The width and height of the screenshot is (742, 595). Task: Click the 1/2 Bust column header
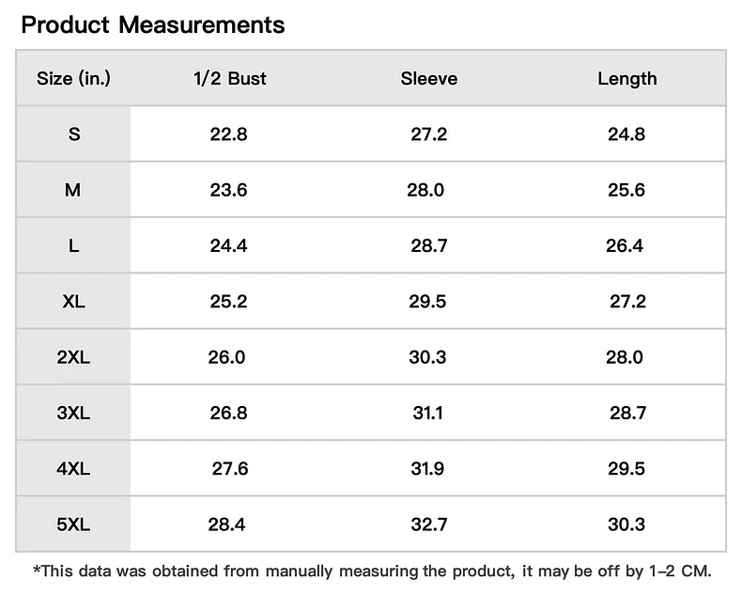pyautogui.click(x=229, y=78)
